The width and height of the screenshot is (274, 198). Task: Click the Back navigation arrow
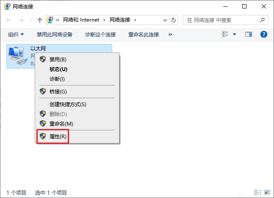click(8, 20)
